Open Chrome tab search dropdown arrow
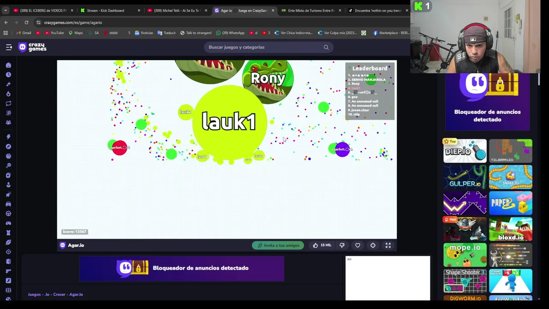Viewport: 549px width, 309px height. click(6, 10)
